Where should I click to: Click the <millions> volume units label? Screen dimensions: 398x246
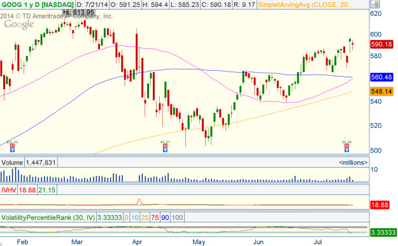(x=353, y=163)
